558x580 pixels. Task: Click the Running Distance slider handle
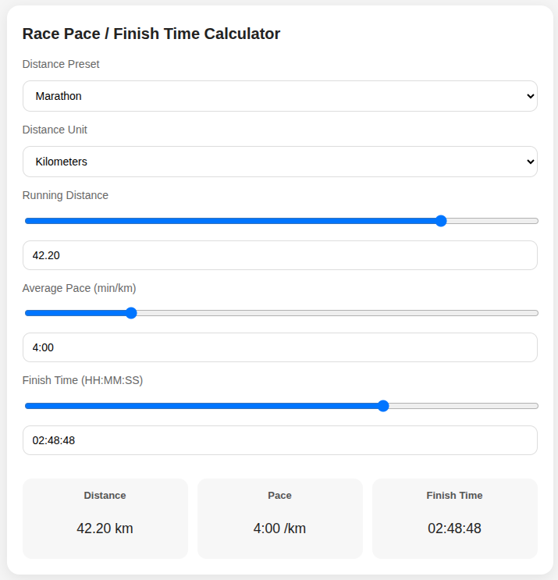pos(441,221)
